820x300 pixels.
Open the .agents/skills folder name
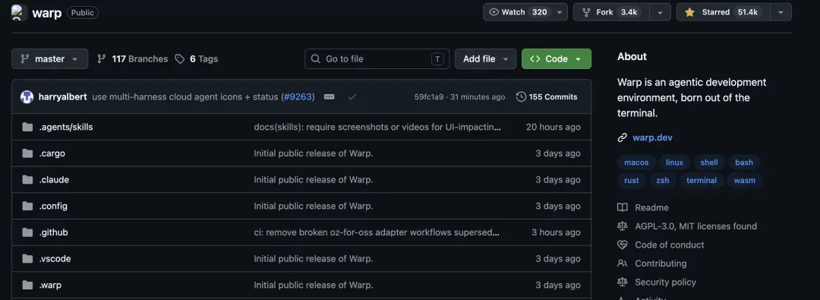66,127
